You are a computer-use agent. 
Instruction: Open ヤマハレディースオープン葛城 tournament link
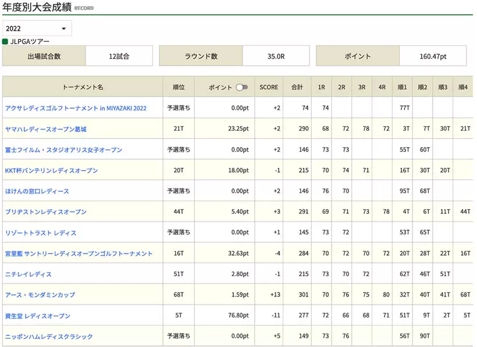[x=45, y=129]
